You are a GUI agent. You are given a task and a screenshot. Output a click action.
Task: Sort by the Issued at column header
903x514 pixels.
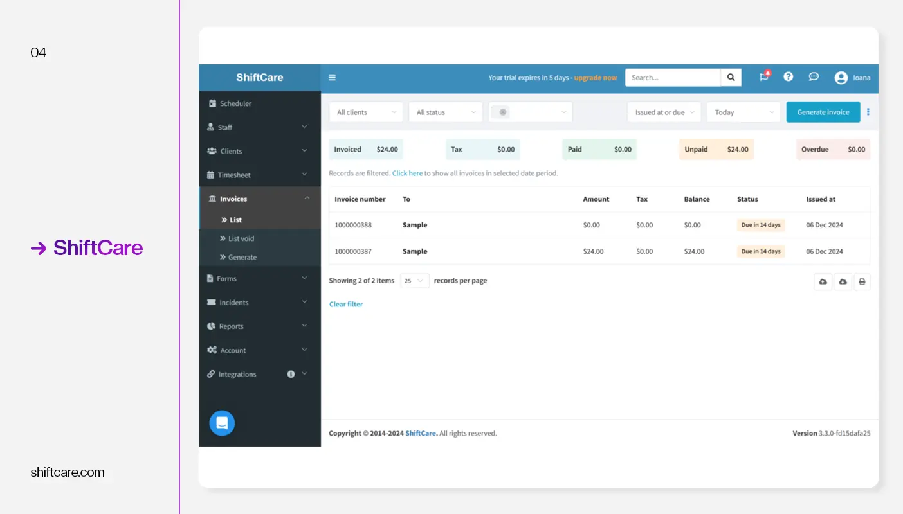pyautogui.click(x=821, y=199)
